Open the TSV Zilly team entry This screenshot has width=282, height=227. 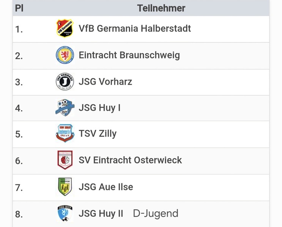point(98,134)
